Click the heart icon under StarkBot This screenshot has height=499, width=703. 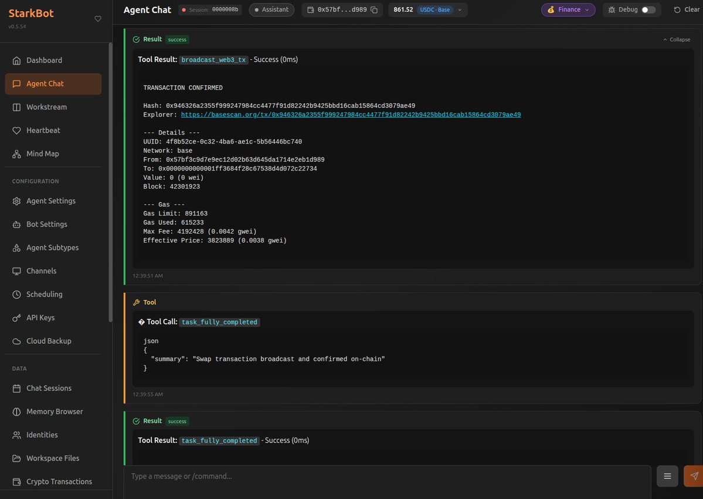point(97,18)
